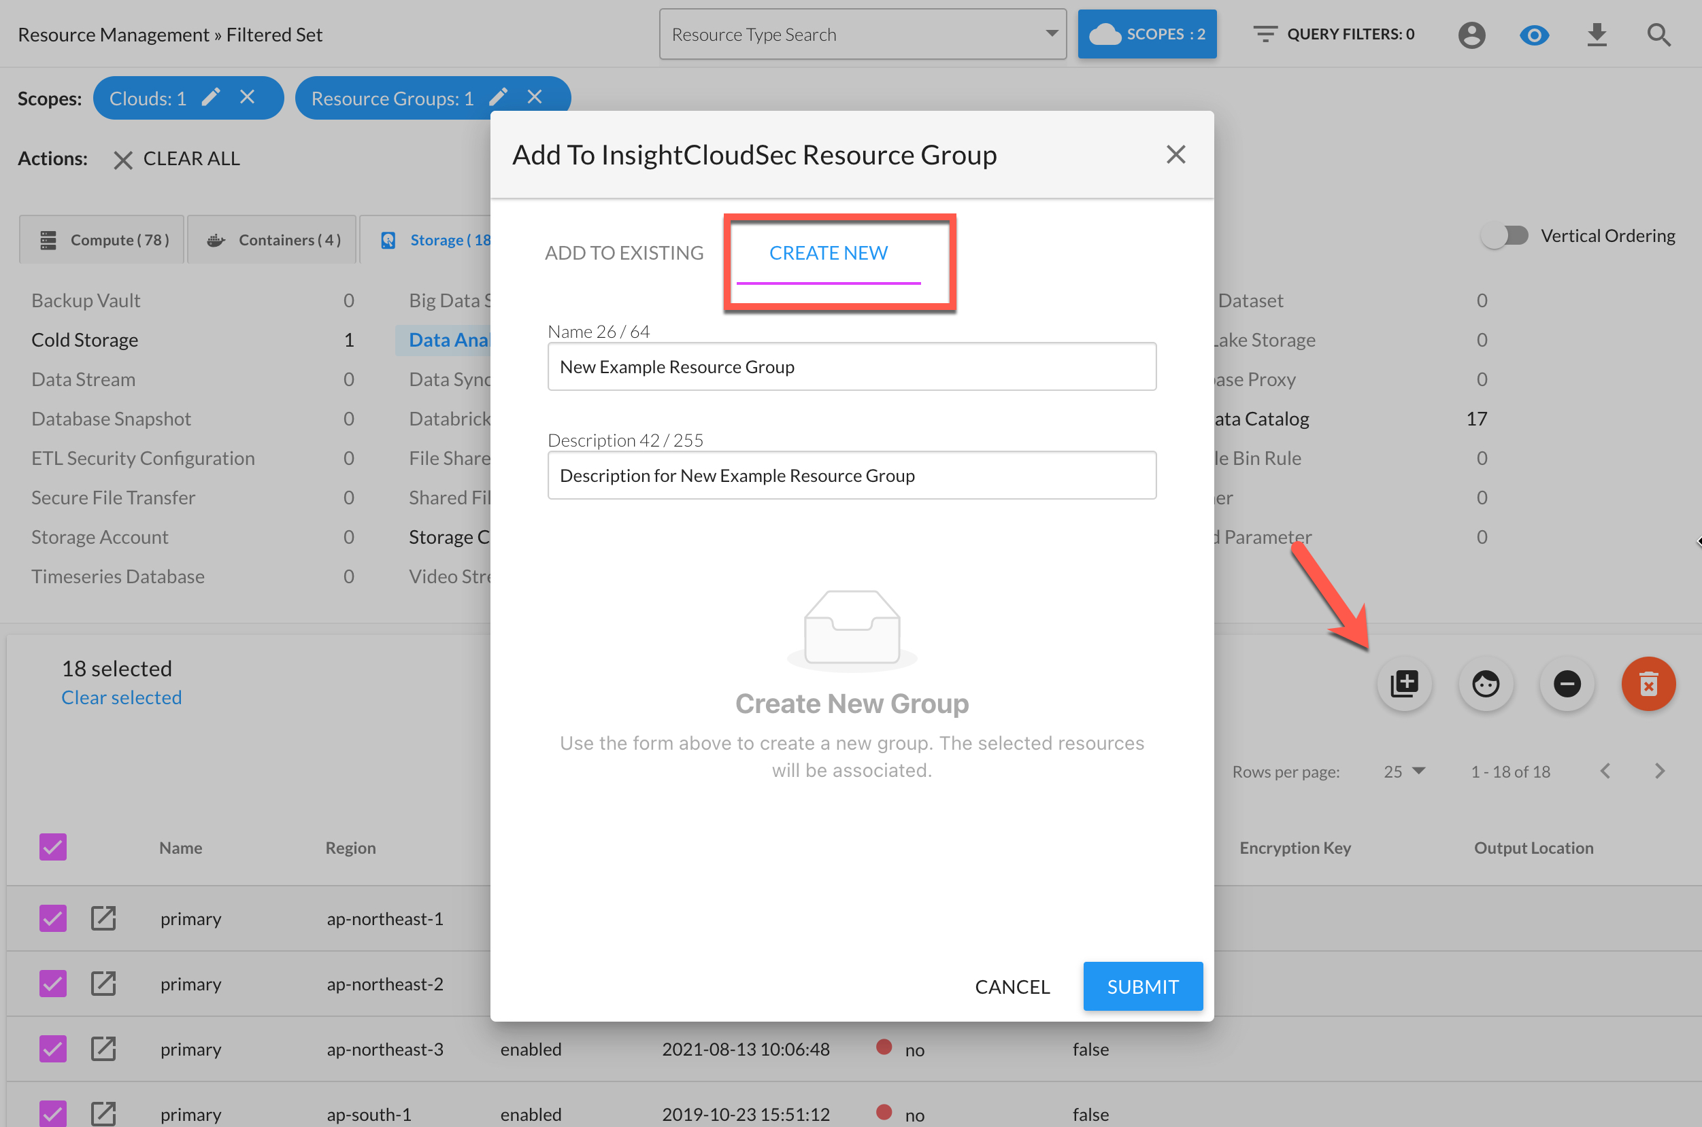Click the face-shaped owner icon button
The width and height of the screenshot is (1702, 1127).
(1485, 684)
